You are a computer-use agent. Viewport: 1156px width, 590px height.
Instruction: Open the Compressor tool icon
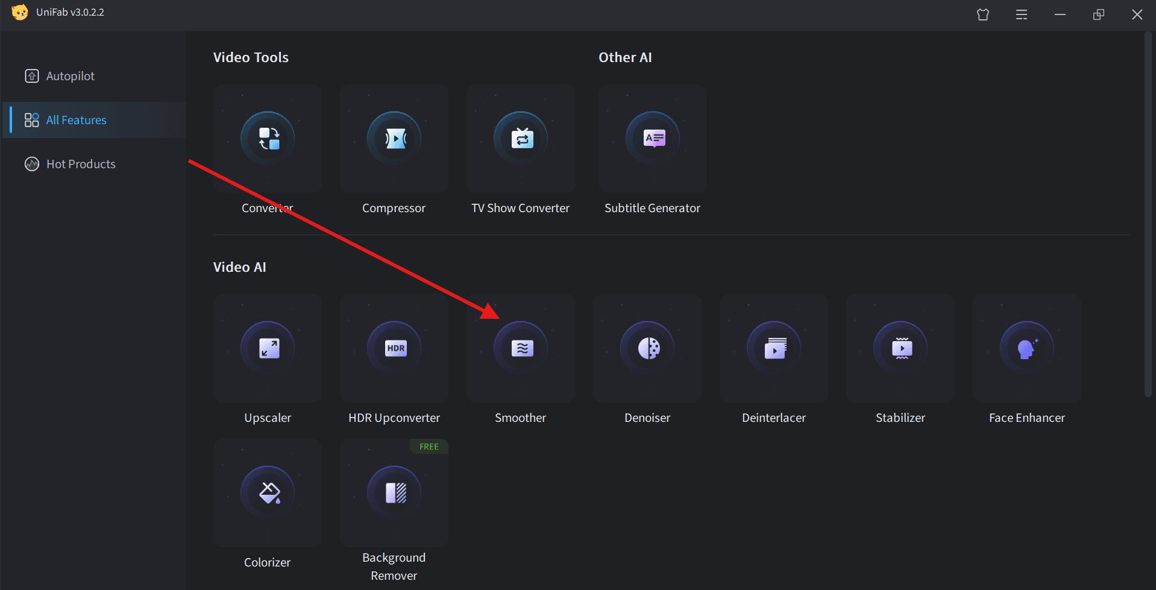[x=394, y=139]
